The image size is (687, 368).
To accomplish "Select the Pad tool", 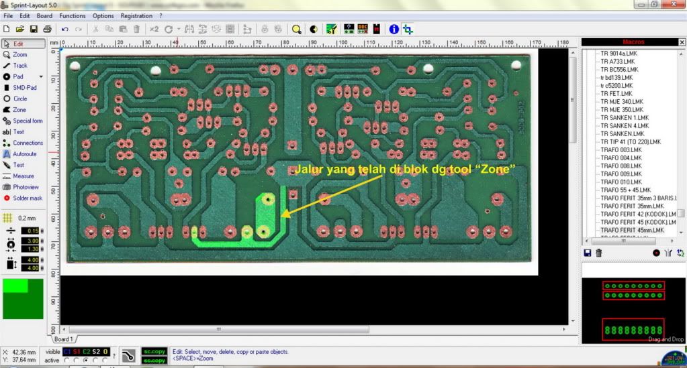I will pyautogui.click(x=13, y=76).
